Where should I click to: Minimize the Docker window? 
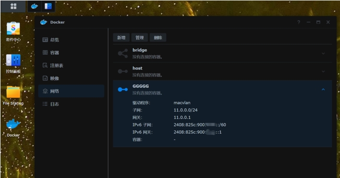click(308, 22)
